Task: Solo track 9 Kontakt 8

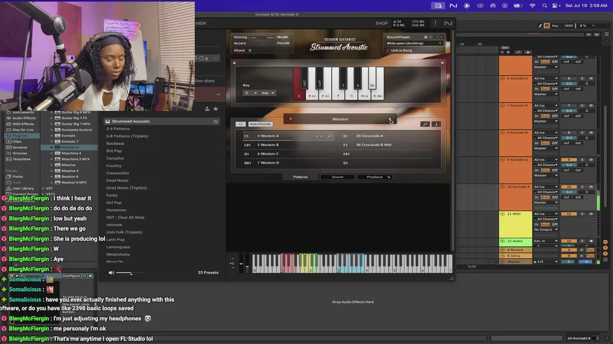Action: [582, 160]
